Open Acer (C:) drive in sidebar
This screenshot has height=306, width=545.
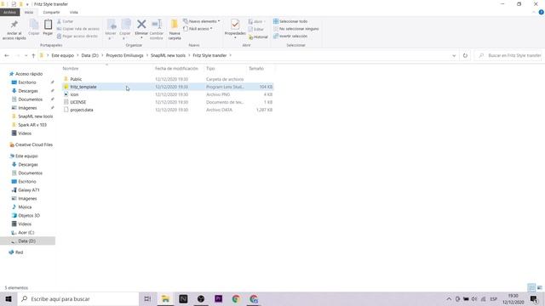click(x=26, y=232)
